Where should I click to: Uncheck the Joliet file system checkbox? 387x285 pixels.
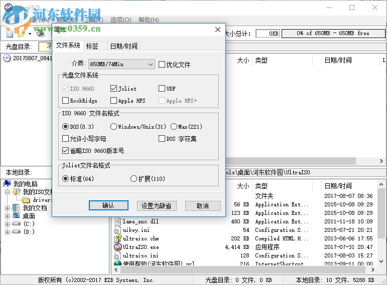[x=113, y=89]
